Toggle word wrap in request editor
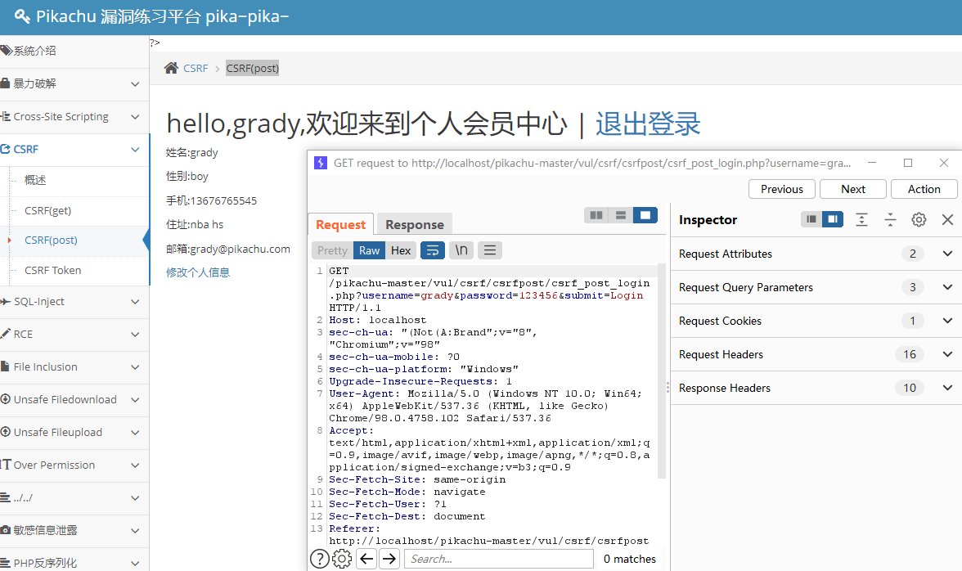The height and width of the screenshot is (571, 962). click(433, 250)
